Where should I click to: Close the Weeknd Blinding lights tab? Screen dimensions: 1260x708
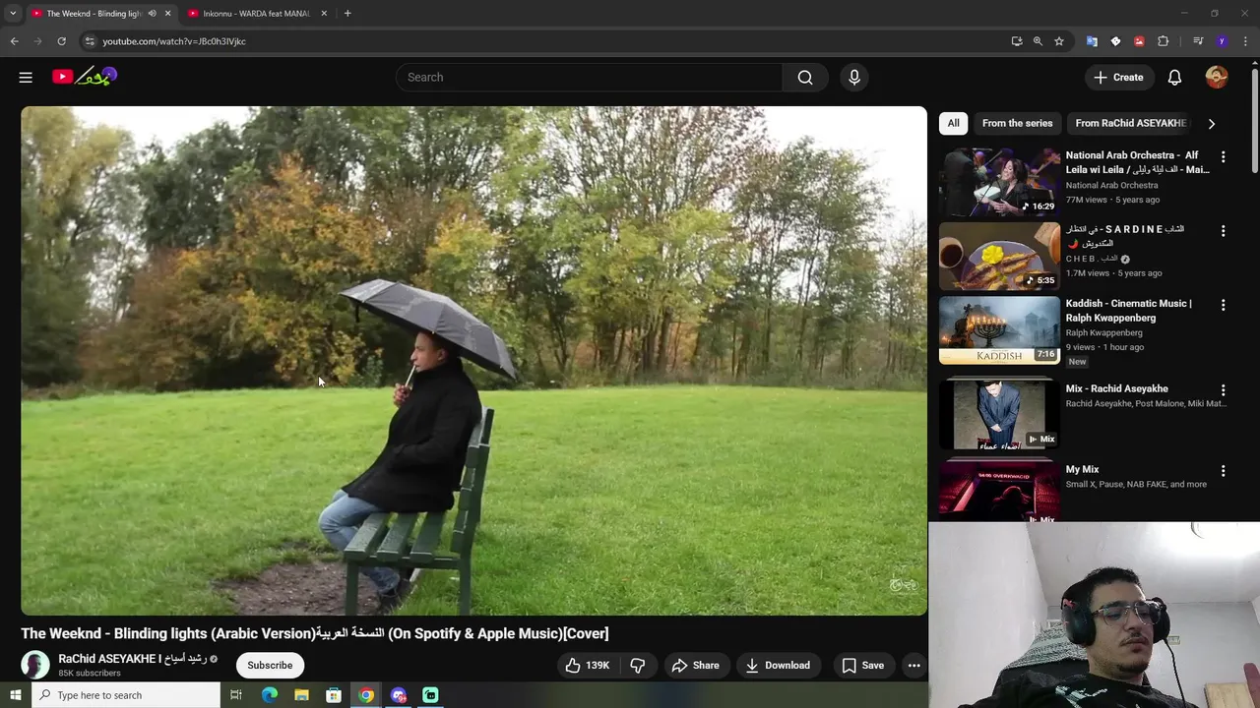point(167,13)
